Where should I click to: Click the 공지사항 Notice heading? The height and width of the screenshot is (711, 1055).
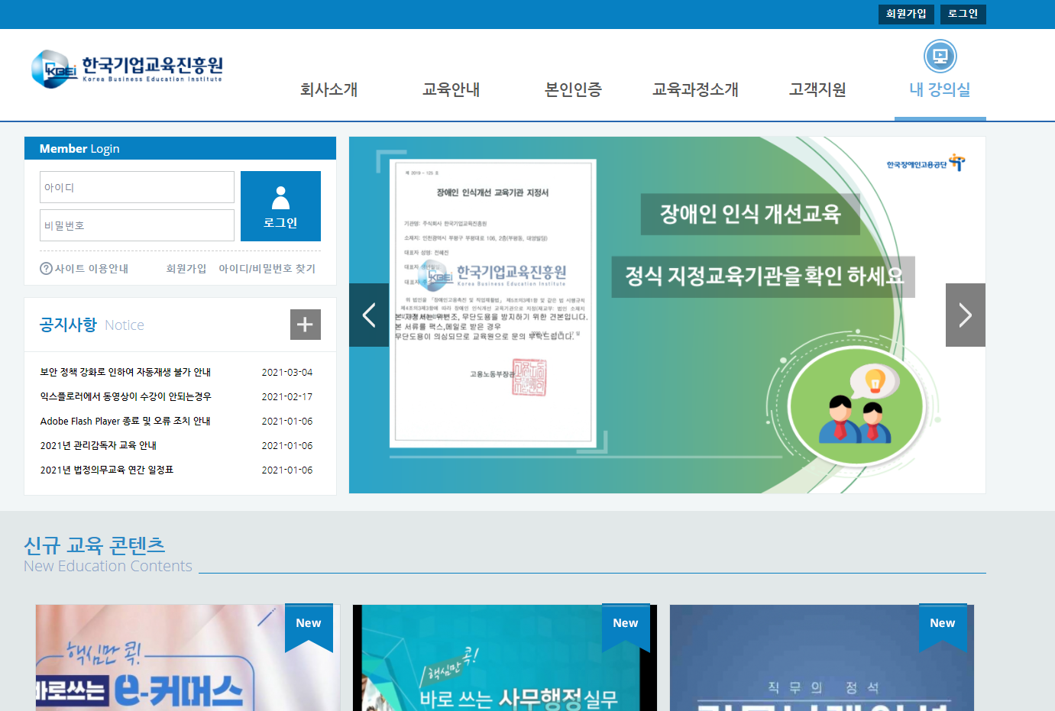pyautogui.click(x=92, y=325)
